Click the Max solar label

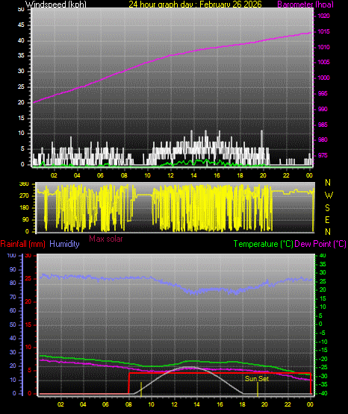[x=106, y=239]
